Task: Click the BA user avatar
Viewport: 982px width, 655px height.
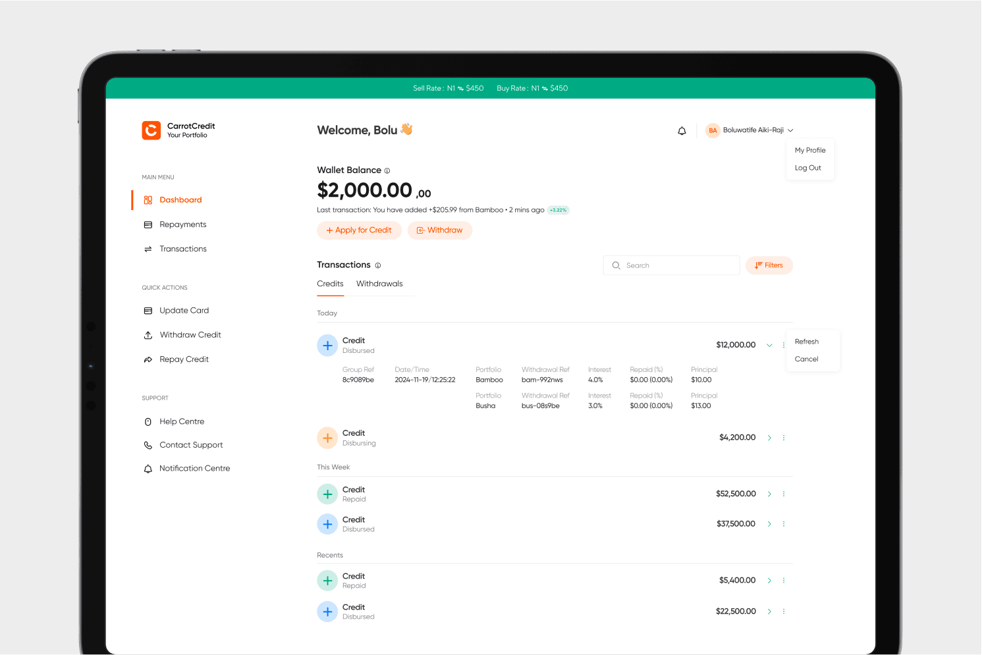Action: click(x=713, y=130)
